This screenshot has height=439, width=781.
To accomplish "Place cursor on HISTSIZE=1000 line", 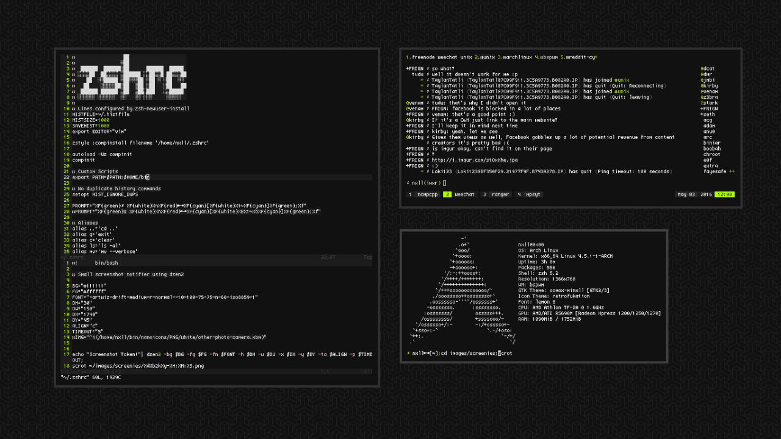I will [x=92, y=120].
